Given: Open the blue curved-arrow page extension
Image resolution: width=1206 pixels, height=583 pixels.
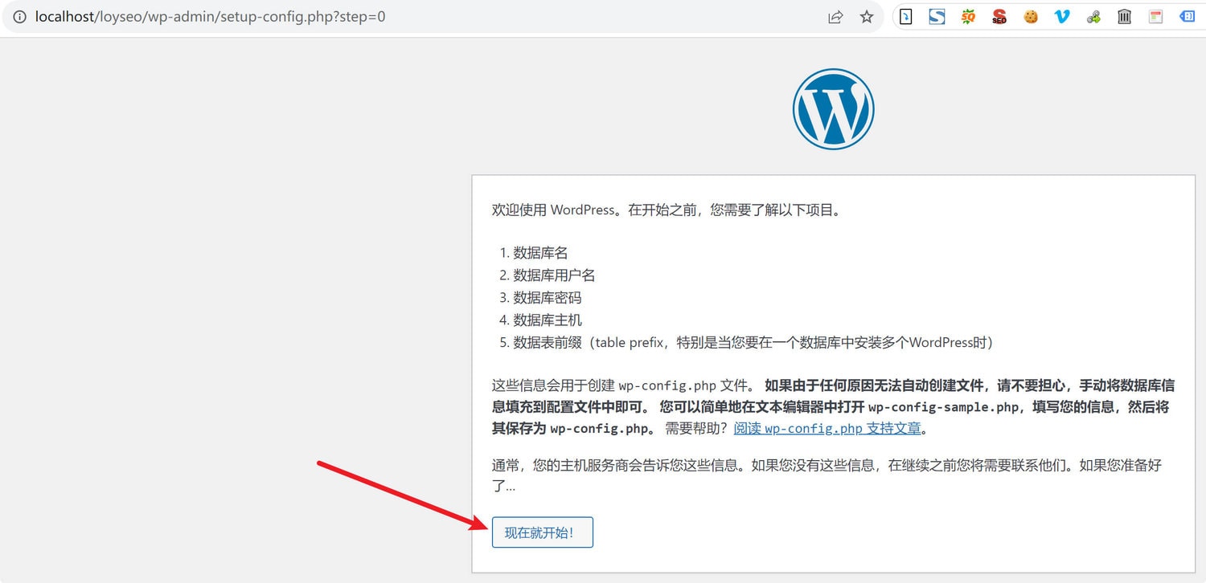Looking at the screenshot, I should coord(905,16).
